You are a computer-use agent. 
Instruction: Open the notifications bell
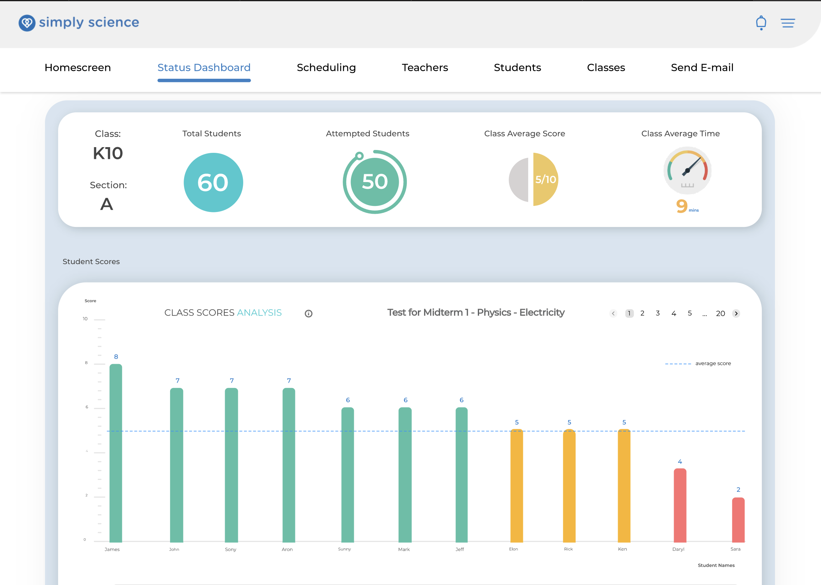(x=761, y=23)
